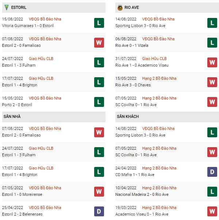219x220 pixels.
Task: Click the RIO AVE team name header
Action: (x=132, y=7)
